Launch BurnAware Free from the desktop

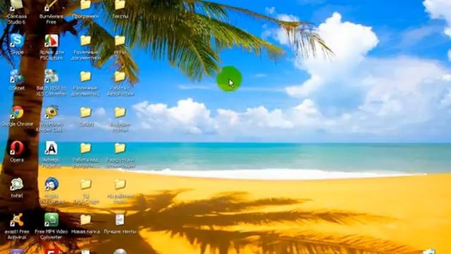point(51,5)
